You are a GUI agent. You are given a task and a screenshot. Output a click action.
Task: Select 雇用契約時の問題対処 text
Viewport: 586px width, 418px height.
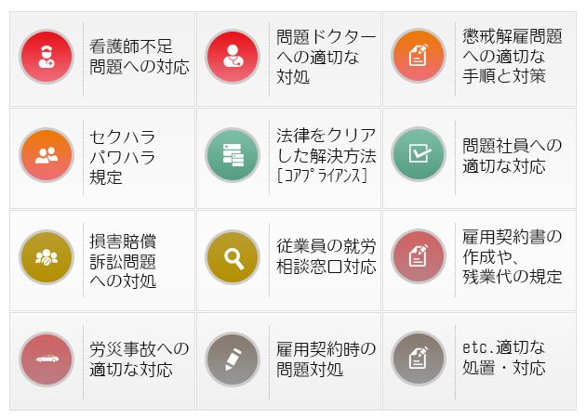326,359
